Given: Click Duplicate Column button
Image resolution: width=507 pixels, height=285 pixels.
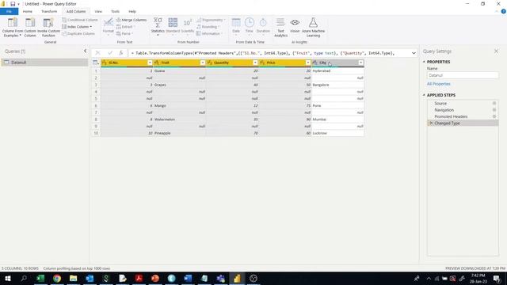Looking at the screenshot, I should pos(78,33).
